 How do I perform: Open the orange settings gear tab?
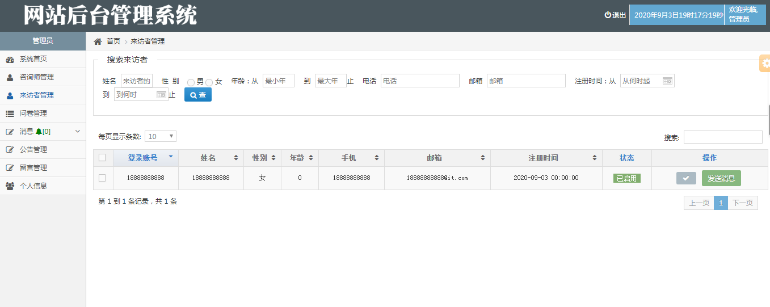point(765,63)
